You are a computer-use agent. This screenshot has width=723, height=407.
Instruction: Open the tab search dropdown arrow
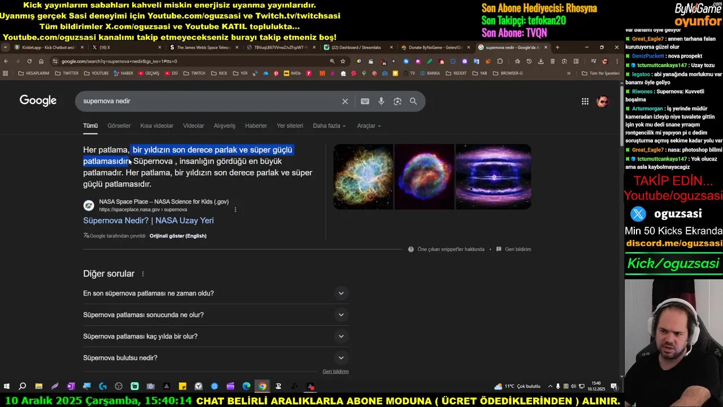(6, 47)
